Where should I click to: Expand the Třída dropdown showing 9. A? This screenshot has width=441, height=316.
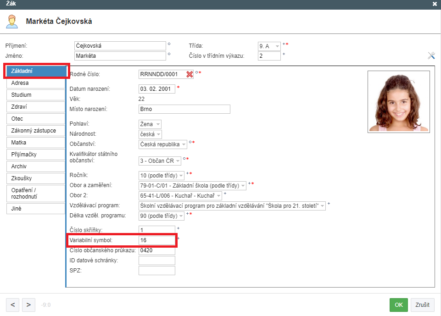point(269,46)
